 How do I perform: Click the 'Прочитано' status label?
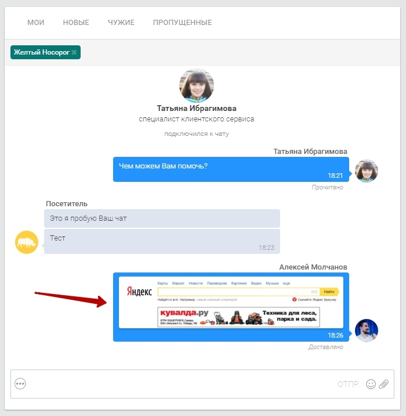[327, 187]
